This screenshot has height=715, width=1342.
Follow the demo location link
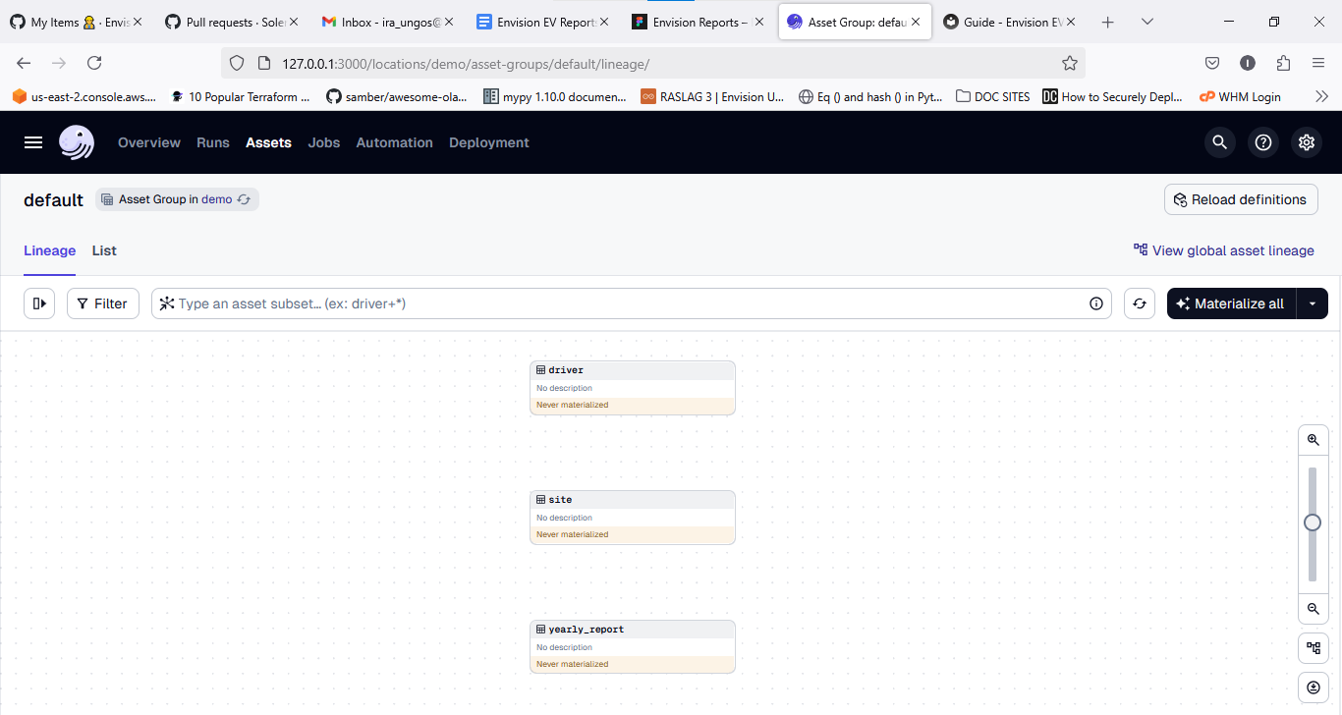click(217, 199)
